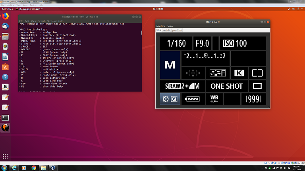The height and width of the screenshot is (171, 305).
Task: Switch to the Terminal dock icon
Action: (x=5, y=118)
